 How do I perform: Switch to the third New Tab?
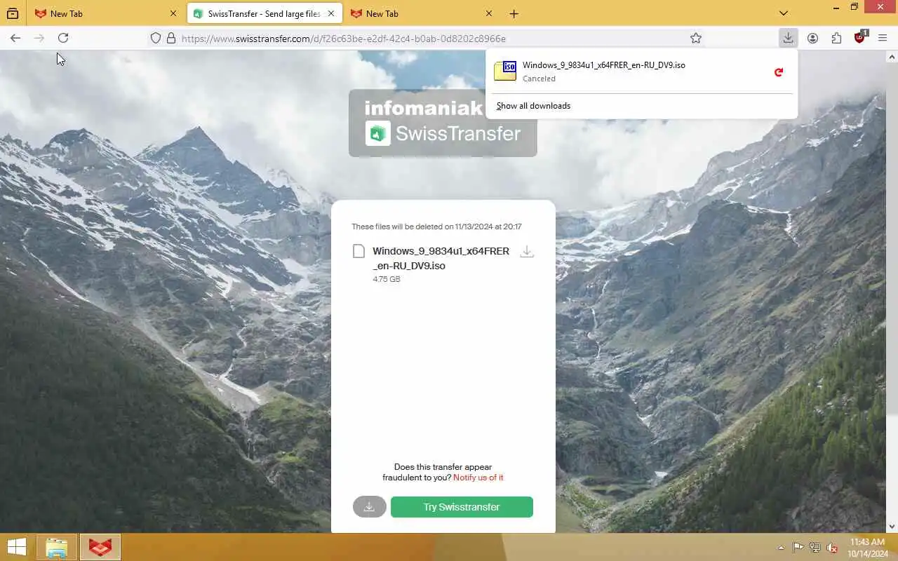[x=421, y=13]
